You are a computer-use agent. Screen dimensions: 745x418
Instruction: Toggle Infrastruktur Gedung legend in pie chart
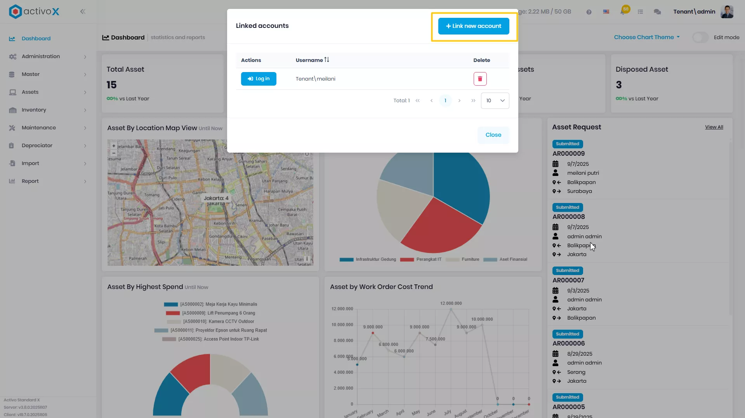368,260
